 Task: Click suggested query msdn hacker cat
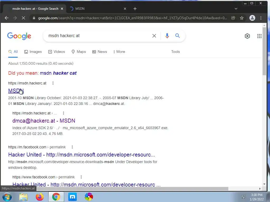pos(58,73)
